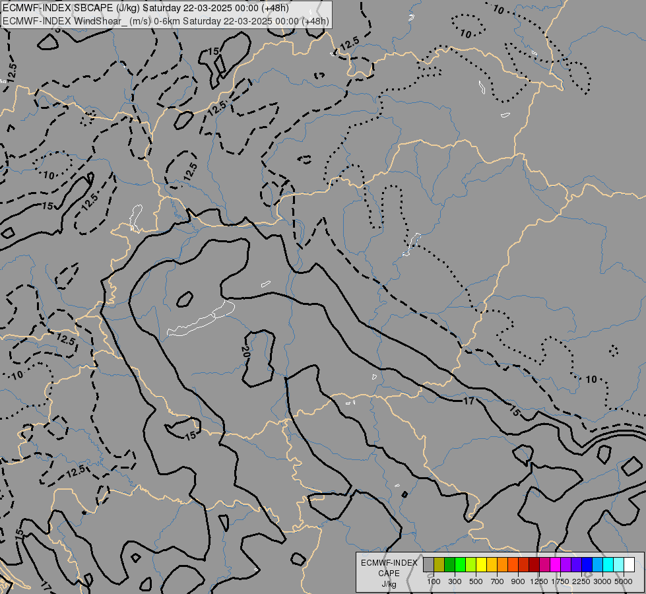Pick the purple swatch right of 1750 tick
This screenshot has width=646, height=594.
pyautogui.click(x=565, y=564)
